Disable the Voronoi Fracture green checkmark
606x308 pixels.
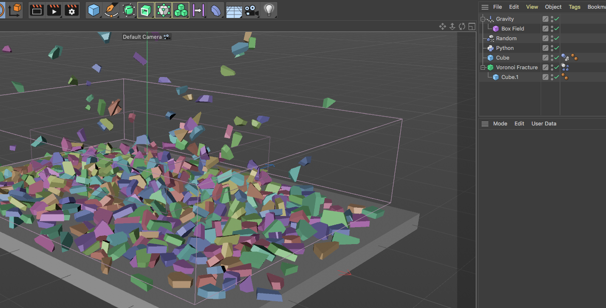point(557,67)
